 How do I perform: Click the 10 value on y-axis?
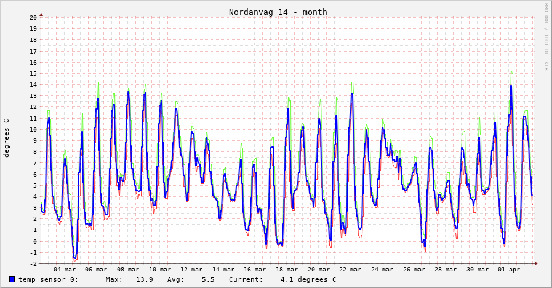(33, 129)
